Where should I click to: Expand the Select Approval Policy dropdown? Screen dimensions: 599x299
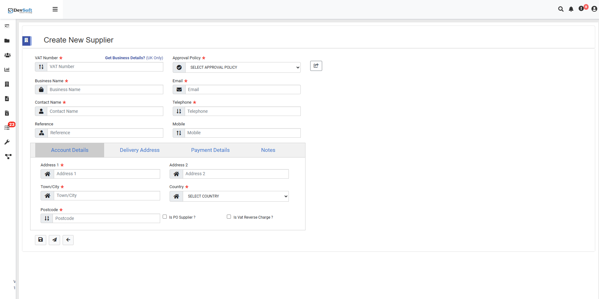tap(243, 67)
